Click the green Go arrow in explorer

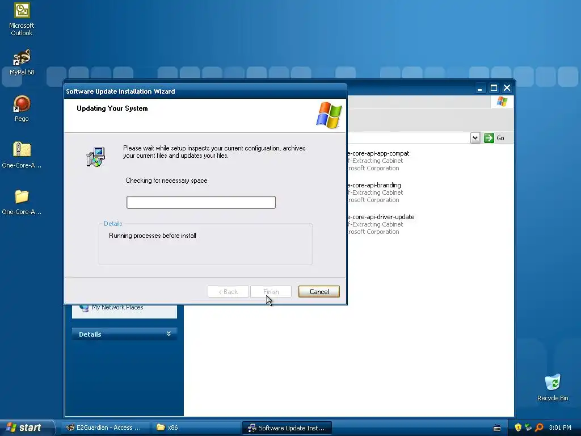click(x=489, y=138)
